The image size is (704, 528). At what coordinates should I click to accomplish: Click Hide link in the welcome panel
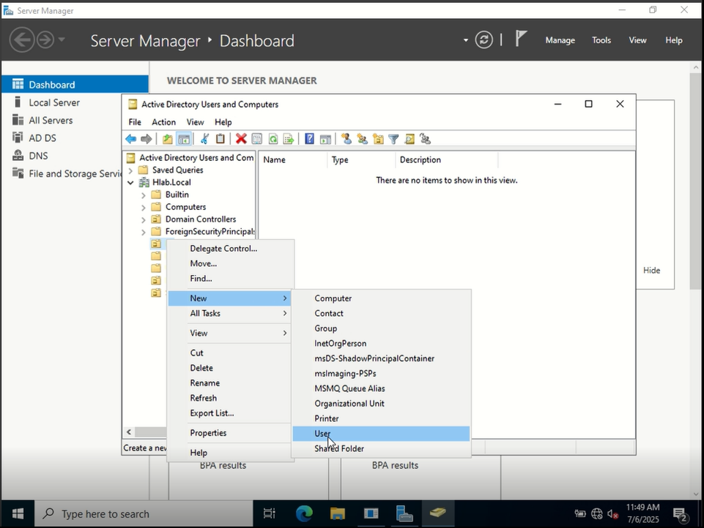pos(651,271)
